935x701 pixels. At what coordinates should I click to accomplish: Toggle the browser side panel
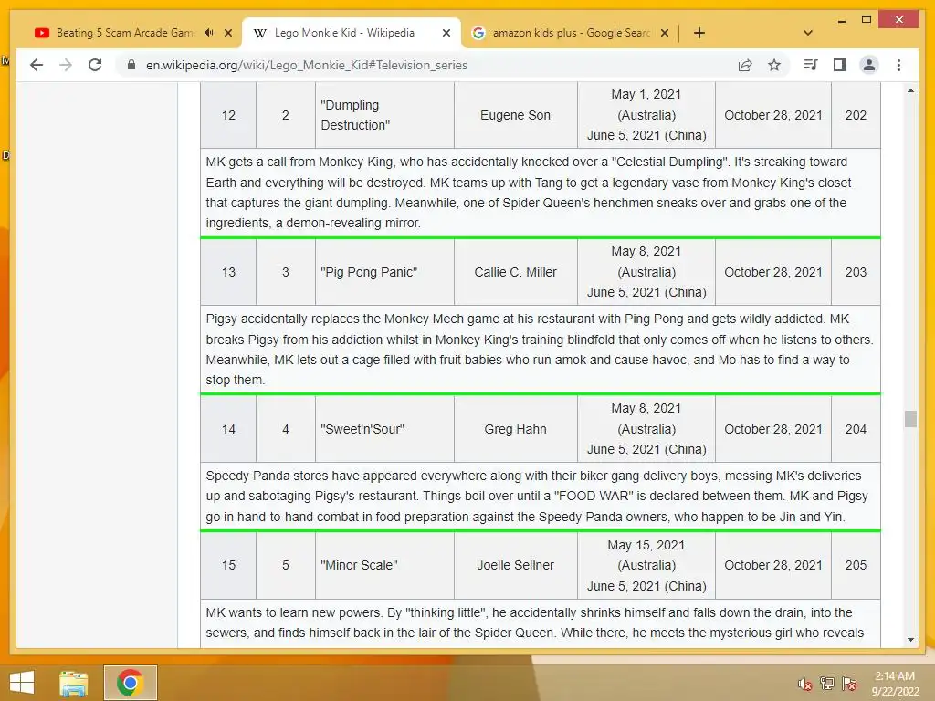tap(840, 65)
